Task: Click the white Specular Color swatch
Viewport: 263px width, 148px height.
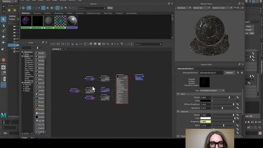Action: tap(205, 118)
